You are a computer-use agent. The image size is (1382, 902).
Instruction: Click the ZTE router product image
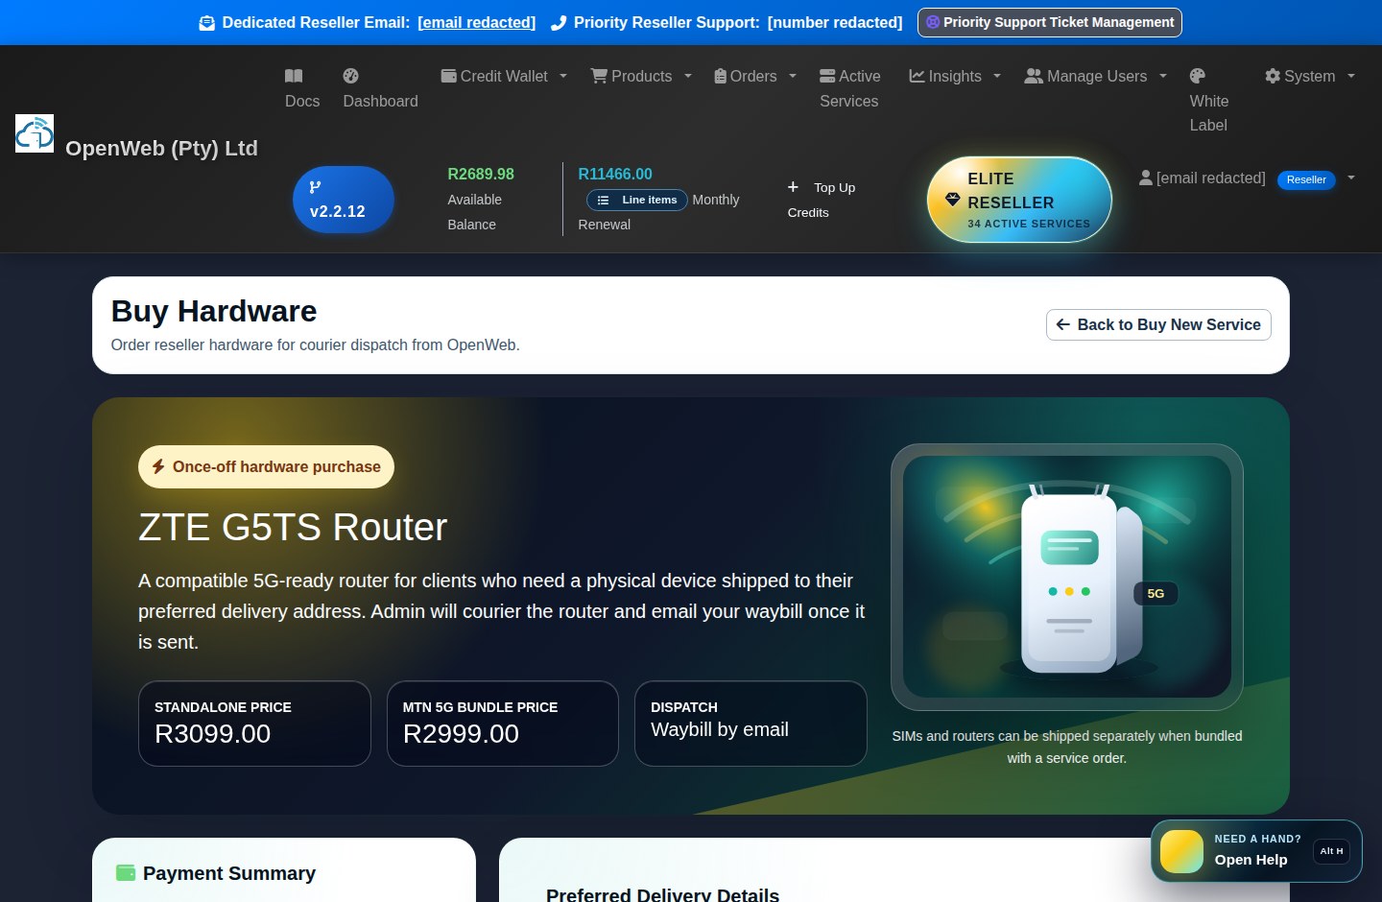tap(1067, 577)
